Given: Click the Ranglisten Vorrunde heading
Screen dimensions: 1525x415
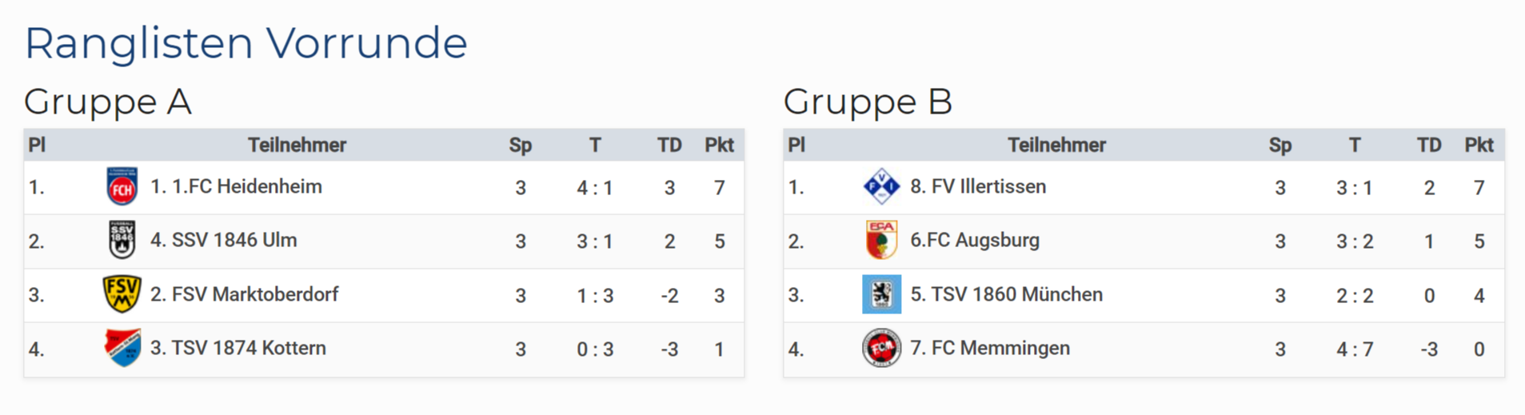Looking at the screenshot, I should click(246, 43).
